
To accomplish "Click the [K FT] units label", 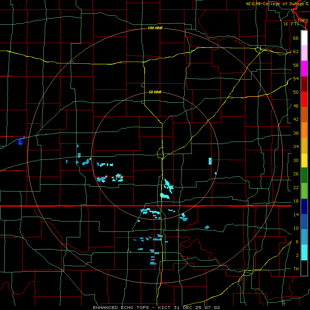I will click(x=291, y=24).
